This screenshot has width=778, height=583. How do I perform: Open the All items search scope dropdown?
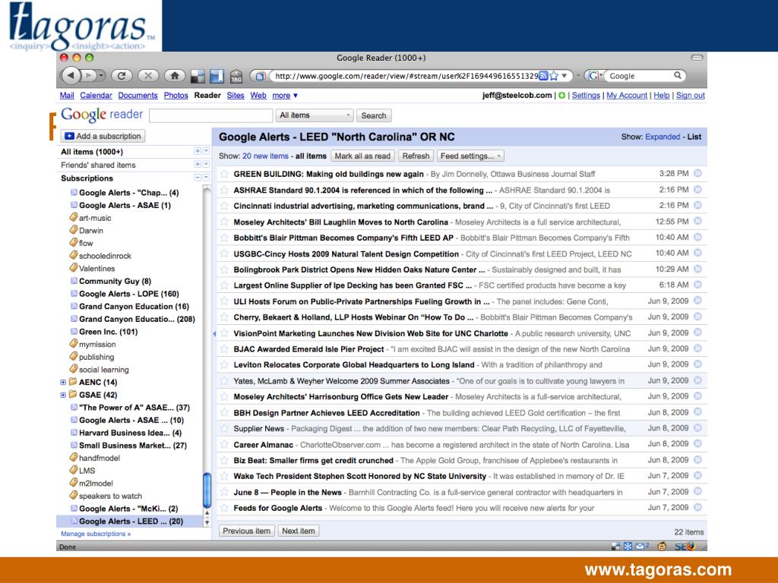(315, 115)
